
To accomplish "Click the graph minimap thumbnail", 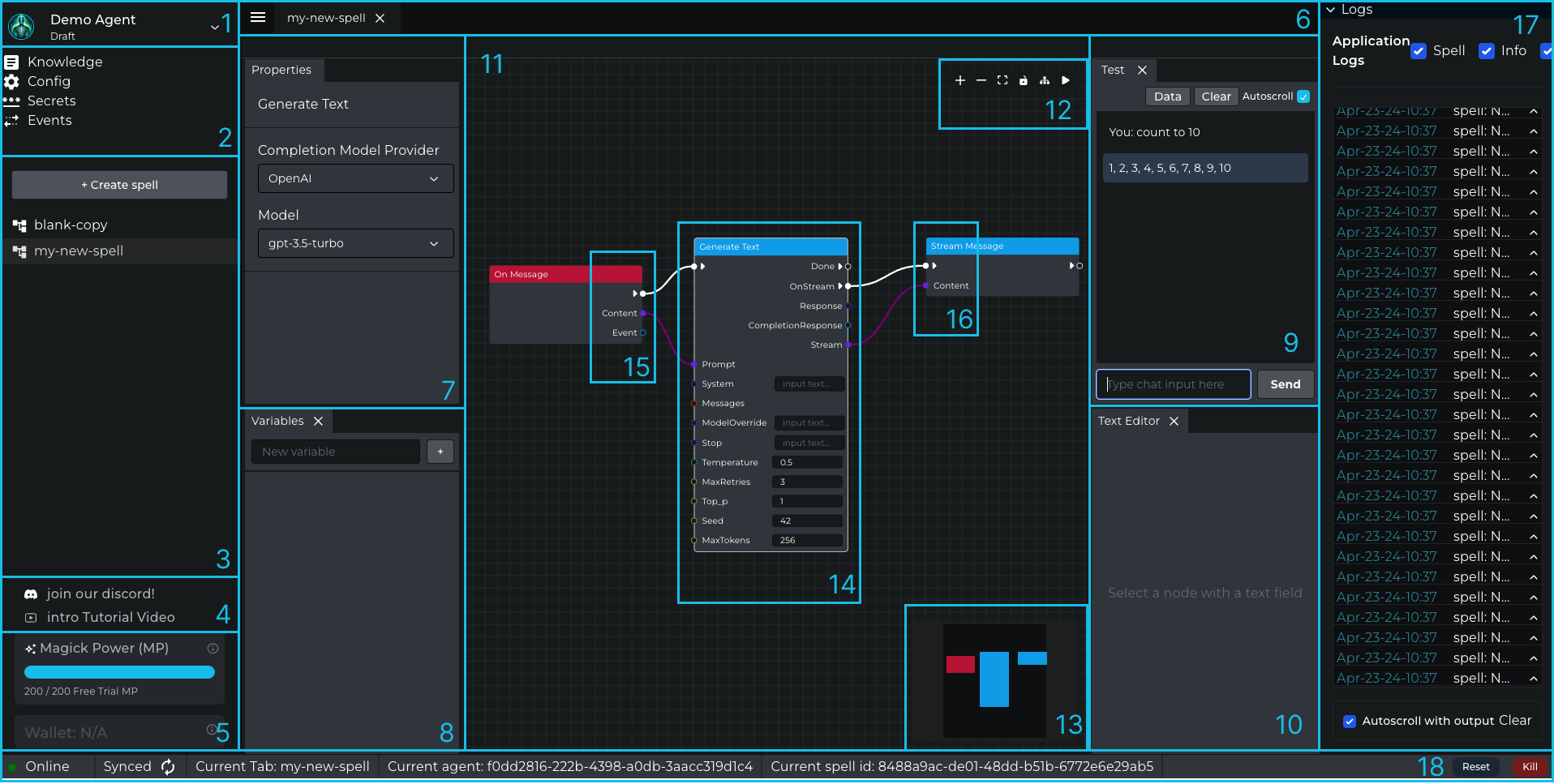I will pyautogui.click(x=995, y=681).
